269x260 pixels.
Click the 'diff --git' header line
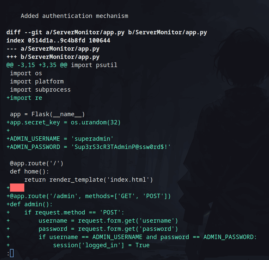tap(106, 32)
